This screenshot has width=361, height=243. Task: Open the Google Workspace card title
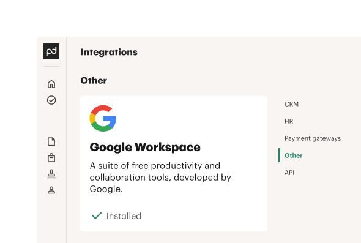point(145,147)
